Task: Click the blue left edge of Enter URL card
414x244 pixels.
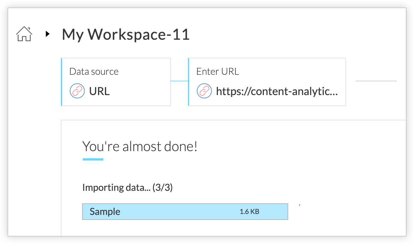Action: [x=189, y=82]
